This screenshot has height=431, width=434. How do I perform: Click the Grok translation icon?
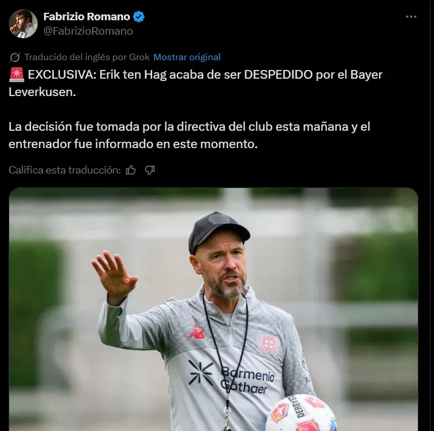[14, 57]
